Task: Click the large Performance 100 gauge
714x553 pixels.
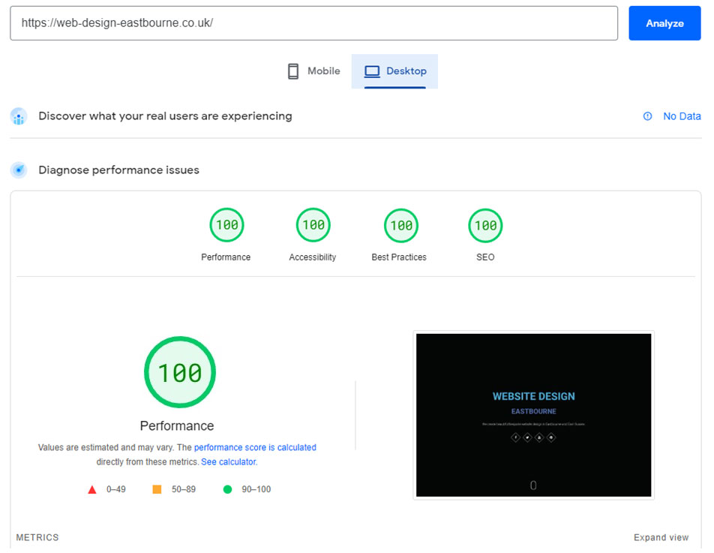Action: coord(179,372)
